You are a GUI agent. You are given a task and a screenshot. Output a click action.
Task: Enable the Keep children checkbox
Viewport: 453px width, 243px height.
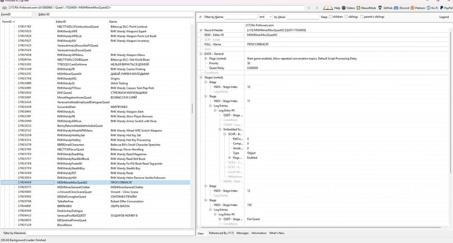click(x=330, y=17)
